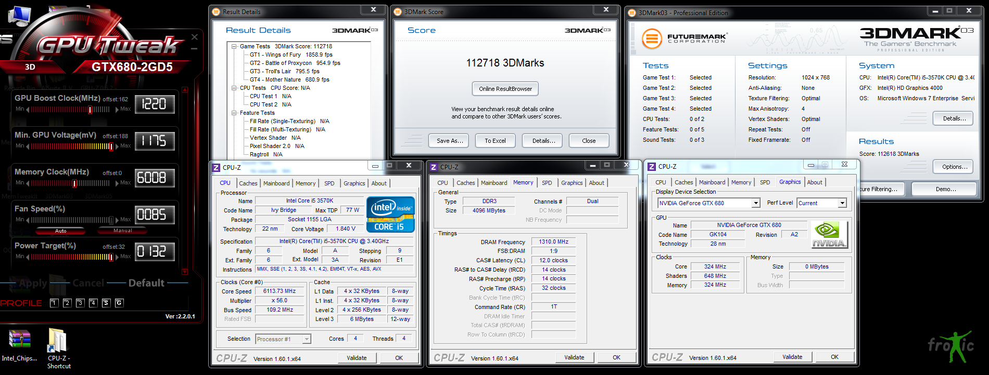Click the Power Target slider handle

click(x=111, y=257)
